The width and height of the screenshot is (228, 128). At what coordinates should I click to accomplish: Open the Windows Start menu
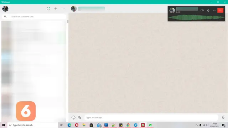4,125
